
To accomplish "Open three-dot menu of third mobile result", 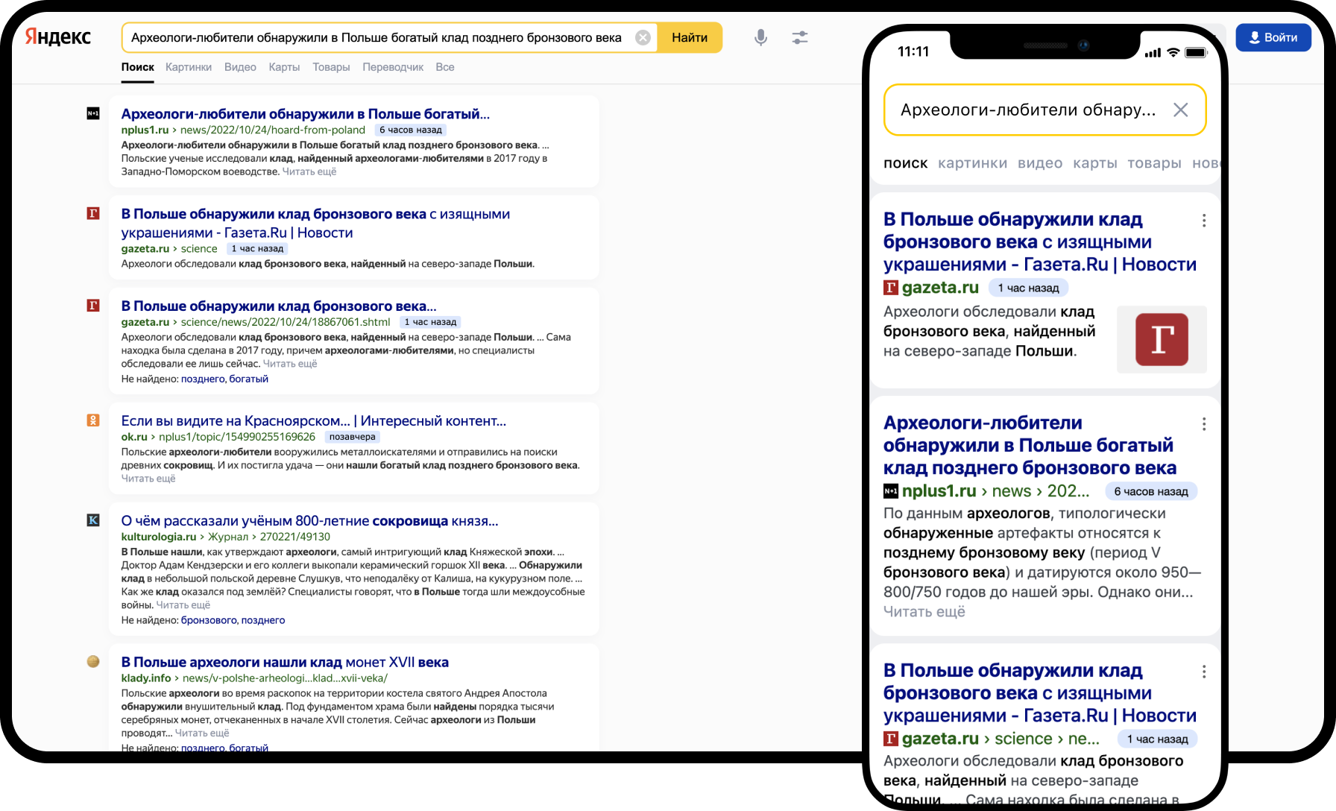I will (1204, 672).
